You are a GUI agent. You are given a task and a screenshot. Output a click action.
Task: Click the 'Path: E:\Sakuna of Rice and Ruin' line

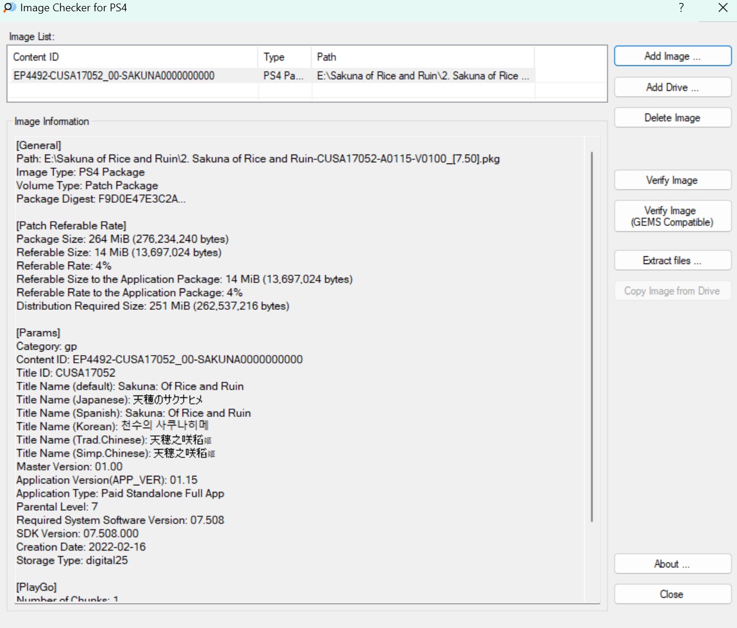point(258,159)
